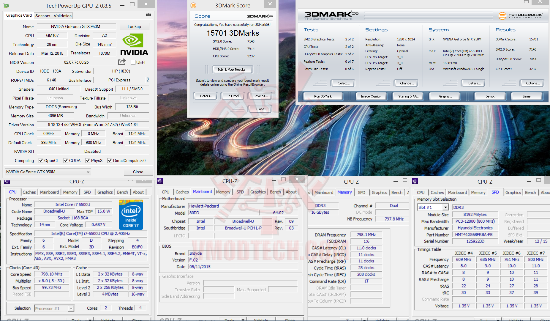Screen dimensions: 550x321
Task: Click To Excel in the 3DMark Score dialog
Action: point(233,96)
